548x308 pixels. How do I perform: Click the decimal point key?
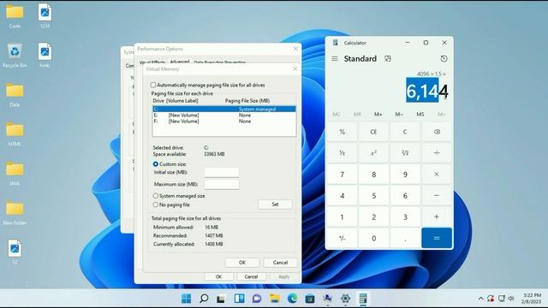pos(405,238)
